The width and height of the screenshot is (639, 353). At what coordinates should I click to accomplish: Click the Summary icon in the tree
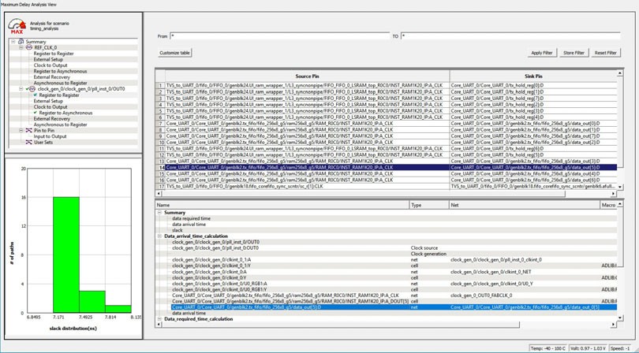(21, 42)
